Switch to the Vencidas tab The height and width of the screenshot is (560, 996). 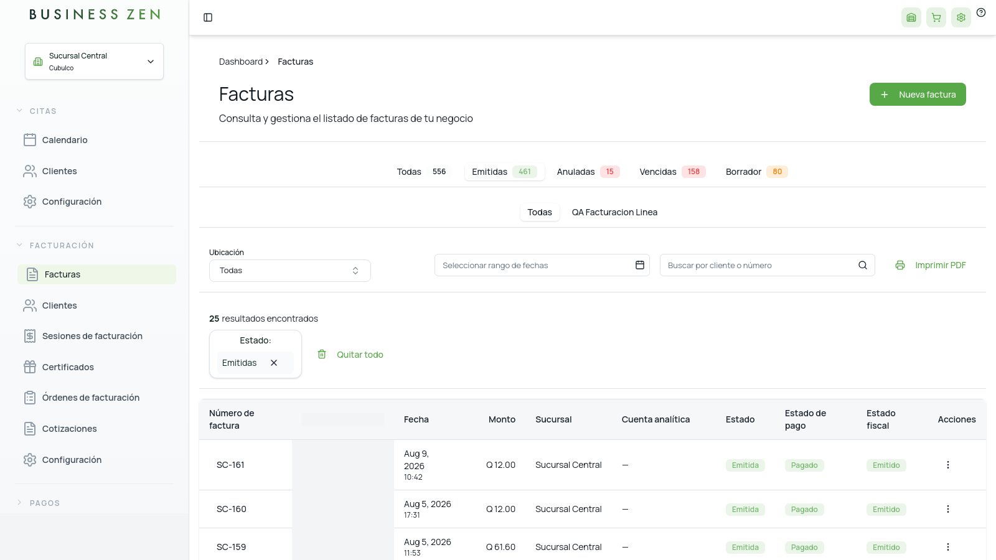tap(672, 172)
